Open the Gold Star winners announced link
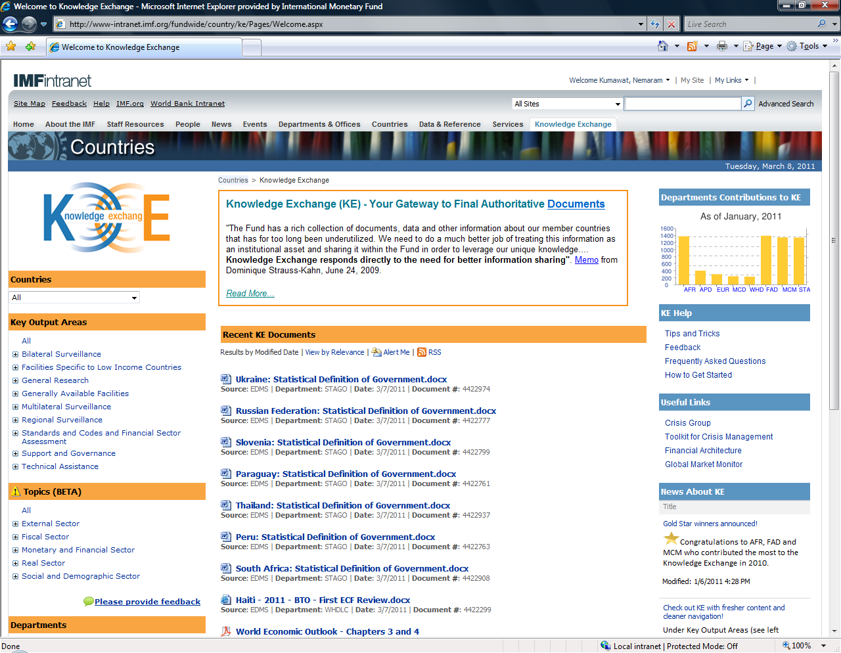 (710, 524)
